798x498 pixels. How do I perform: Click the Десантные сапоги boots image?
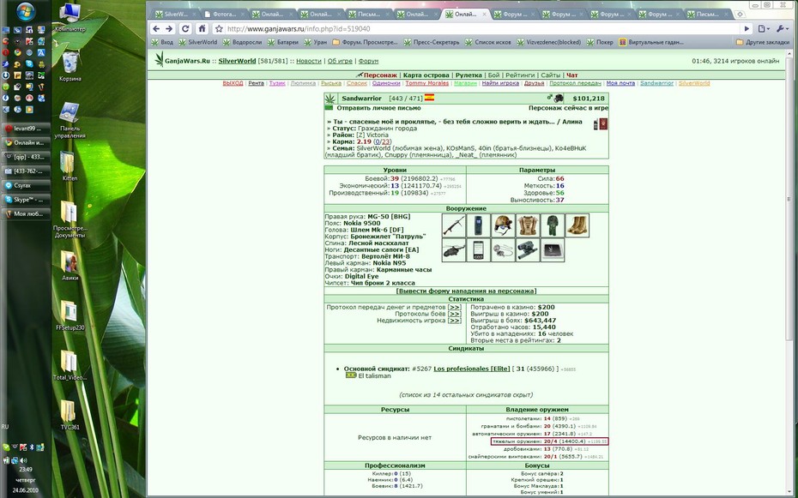click(x=577, y=225)
